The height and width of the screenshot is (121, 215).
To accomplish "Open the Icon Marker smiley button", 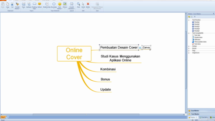I will click(60, 4).
